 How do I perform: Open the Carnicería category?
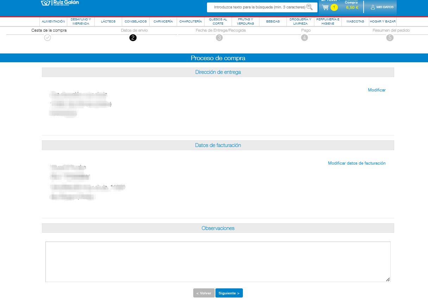(163, 21)
